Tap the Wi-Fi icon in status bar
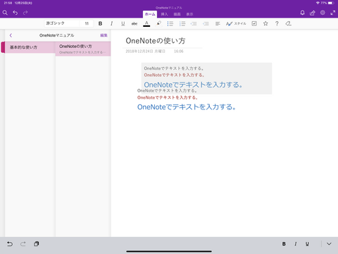 [x=318, y=3]
